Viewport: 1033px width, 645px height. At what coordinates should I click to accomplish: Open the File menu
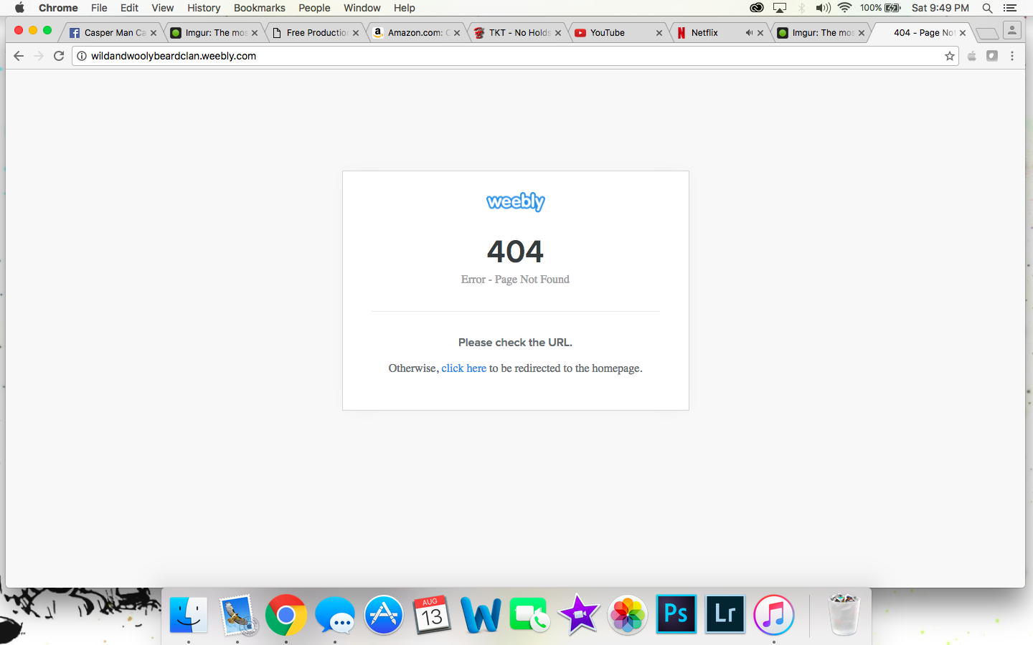pyautogui.click(x=99, y=8)
